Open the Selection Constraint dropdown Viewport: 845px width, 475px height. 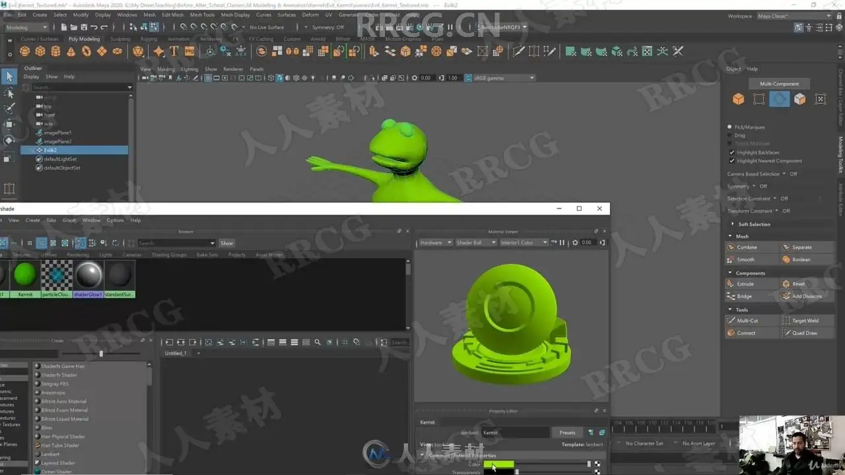pyautogui.click(x=775, y=199)
